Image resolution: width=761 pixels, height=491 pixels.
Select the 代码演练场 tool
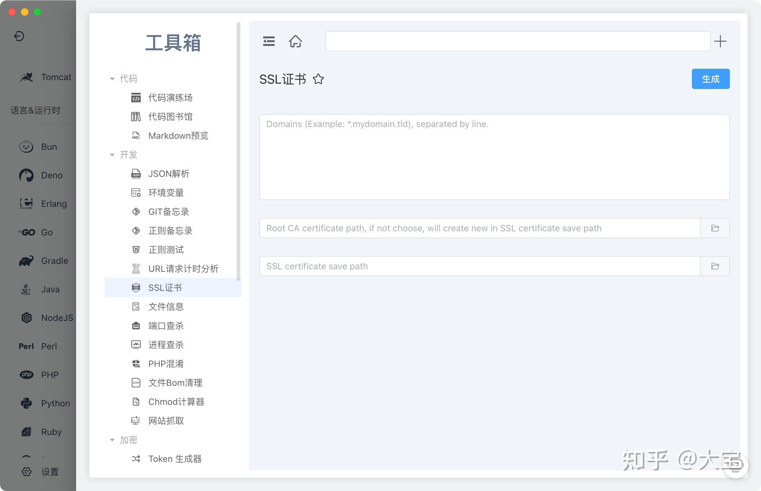(170, 98)
